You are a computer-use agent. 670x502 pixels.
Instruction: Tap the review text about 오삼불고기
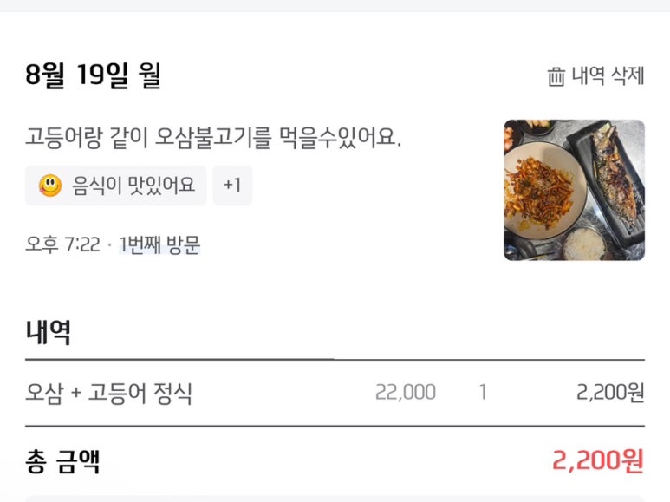coord(213,137)
